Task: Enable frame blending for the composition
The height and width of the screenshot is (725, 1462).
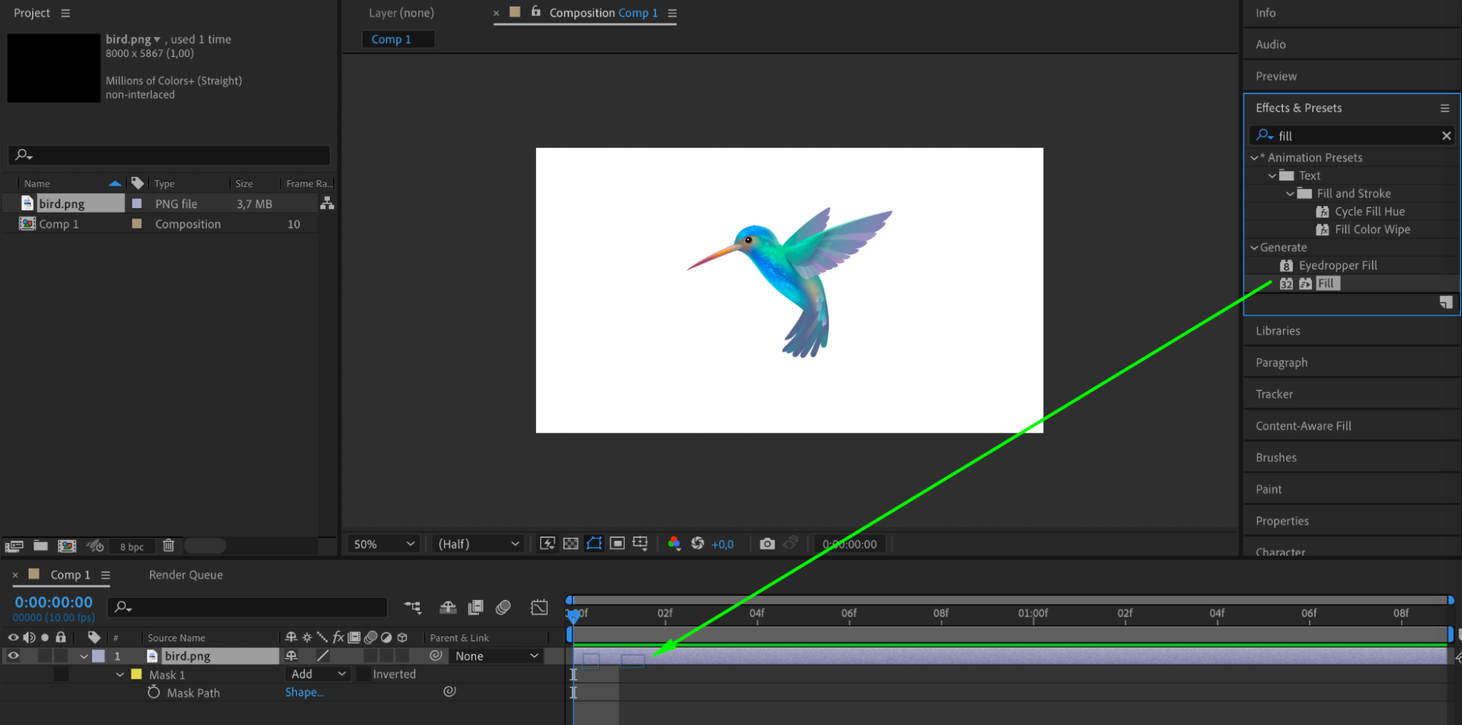Action: (475, 607)
